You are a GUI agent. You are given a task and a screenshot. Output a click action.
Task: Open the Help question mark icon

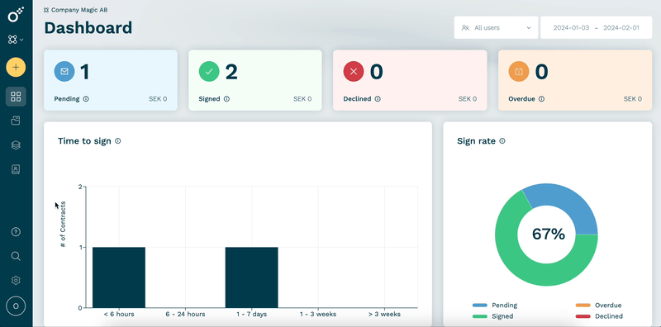16,232
